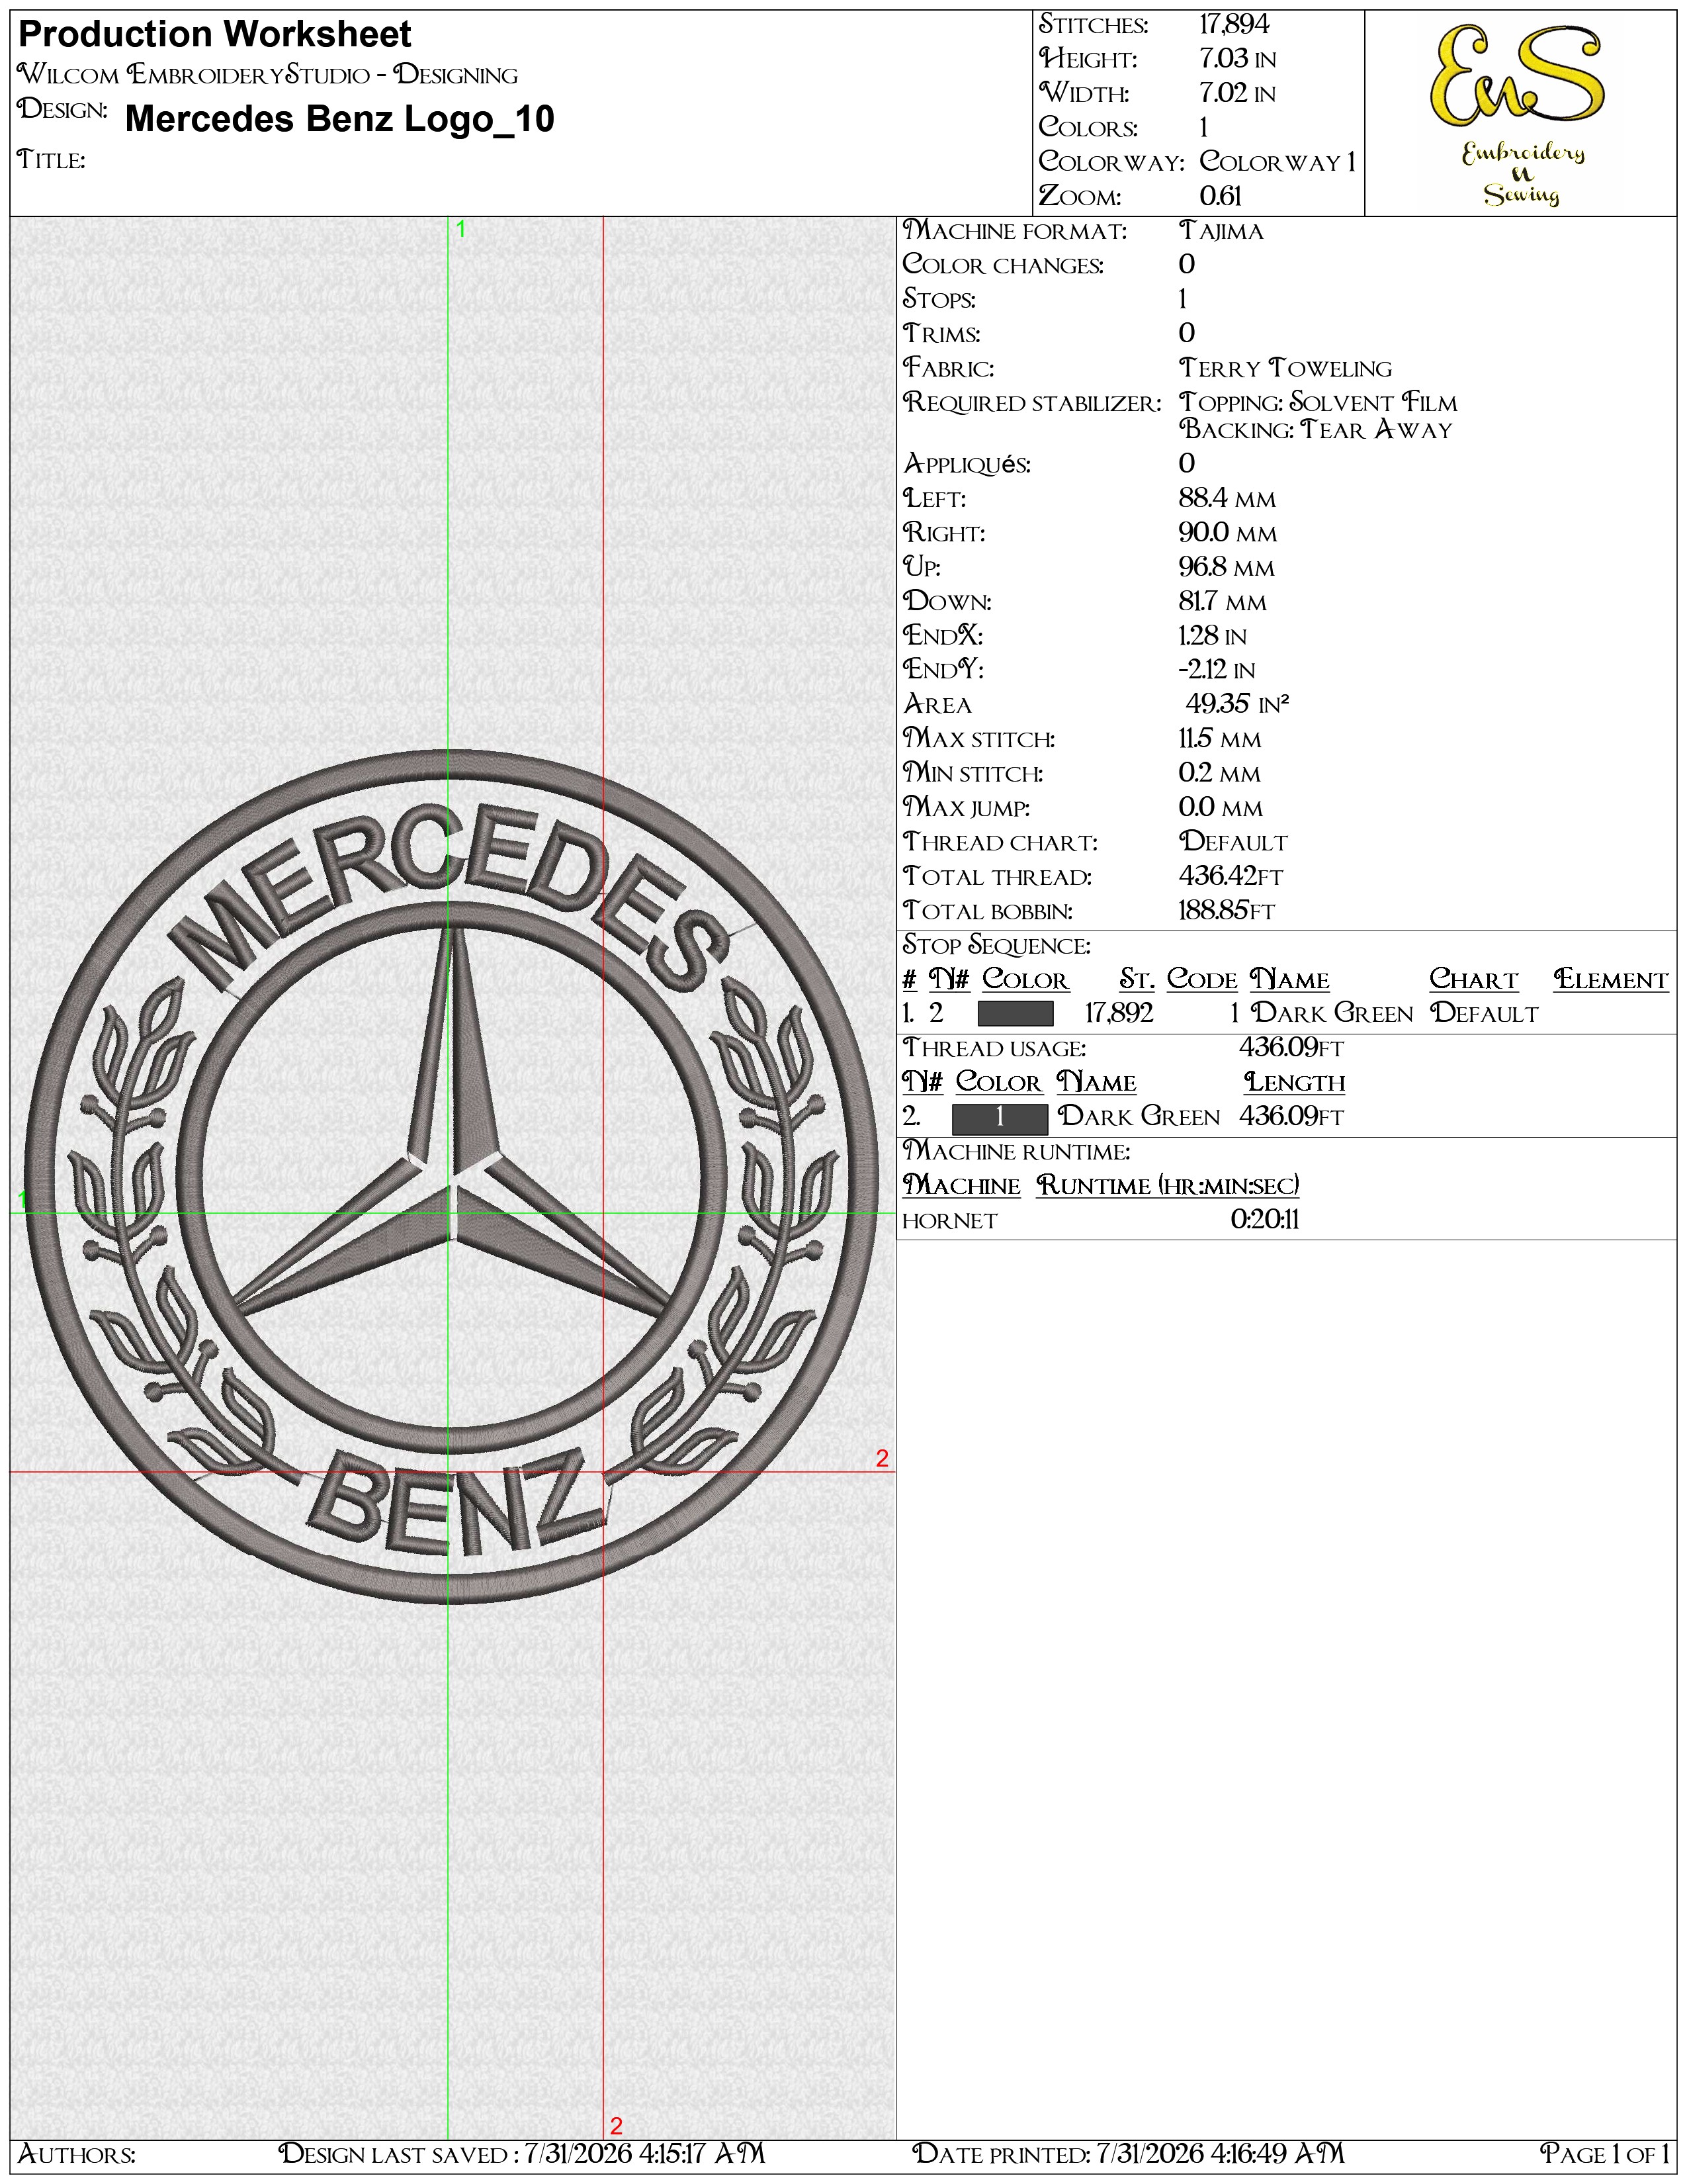Click "Dark Green" in the Stop Sequence row
Screen dimensions: 1687x2184
tap(1332, 1014)
